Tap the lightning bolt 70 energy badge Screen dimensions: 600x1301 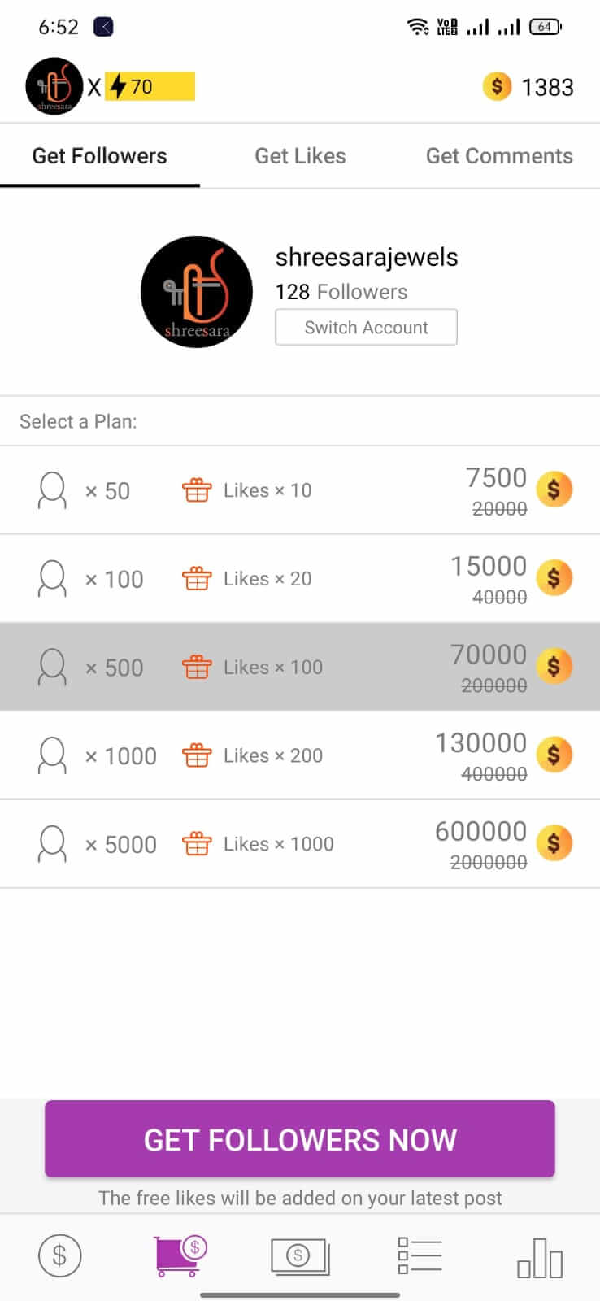pyautogui.click(x=150, y=86)
